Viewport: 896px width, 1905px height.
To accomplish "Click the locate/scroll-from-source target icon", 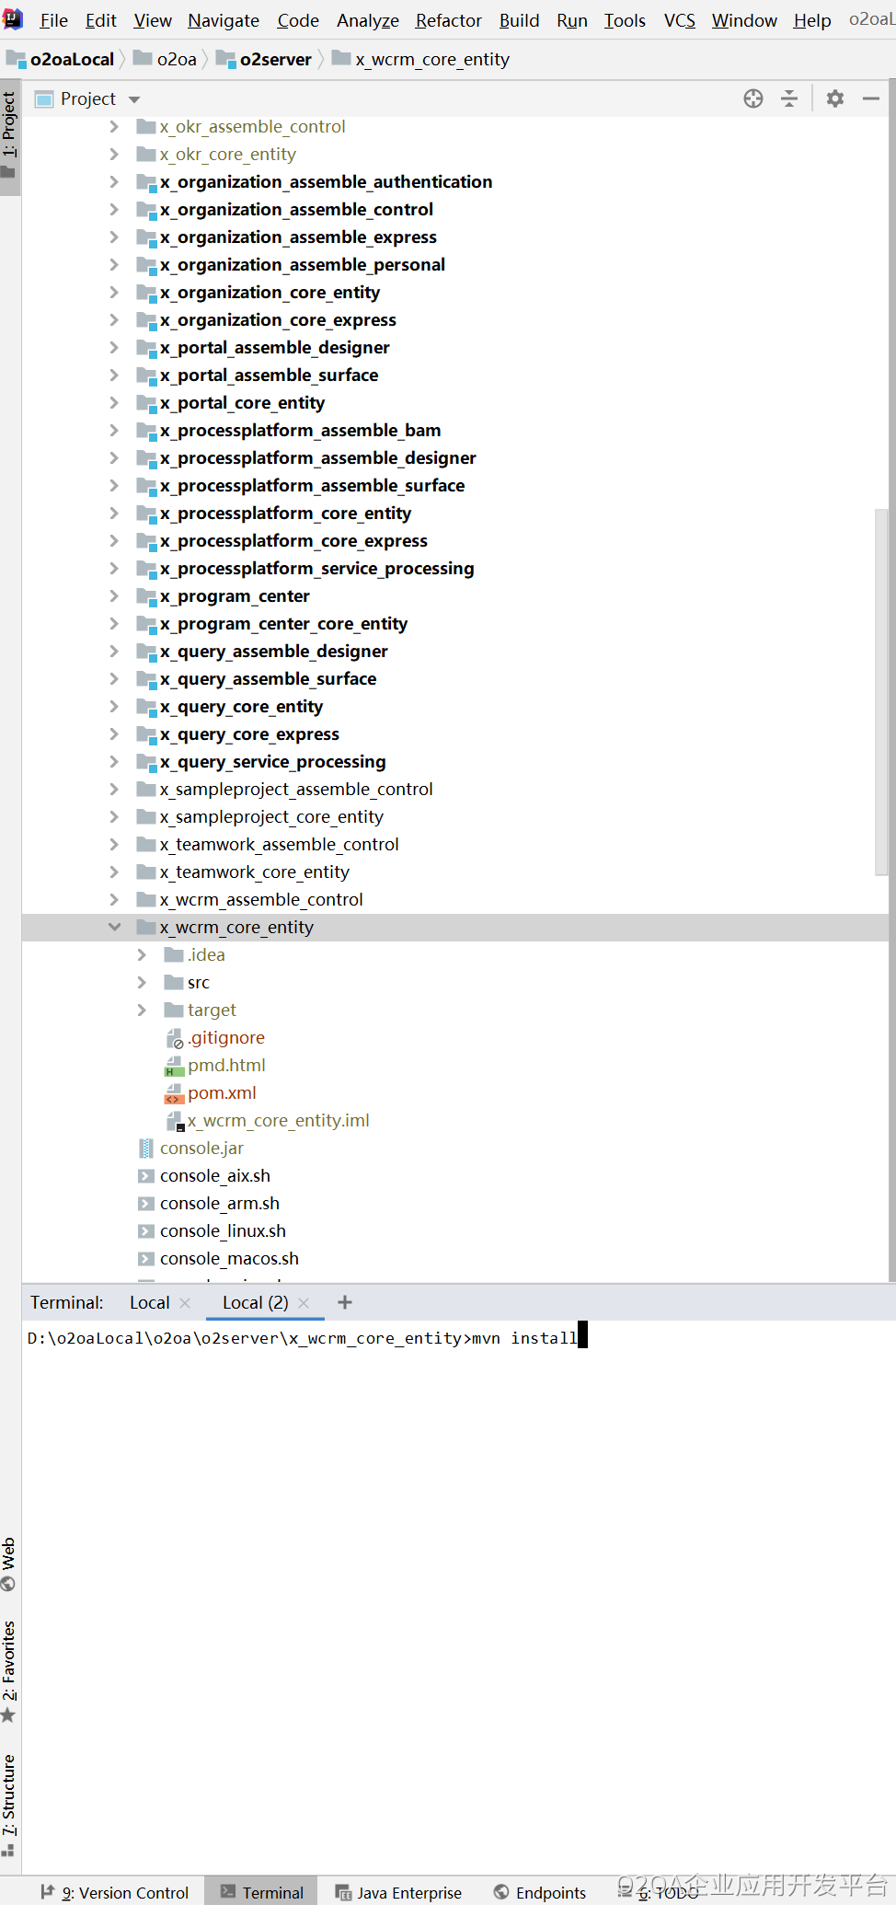I will pyautogui.click(x=752, y=98).
